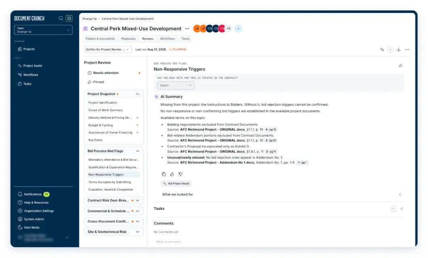Open the 4 · pg 10 source citation
Image resolution: width=428 pixels, height=258 pixels.
coord(271,130)
